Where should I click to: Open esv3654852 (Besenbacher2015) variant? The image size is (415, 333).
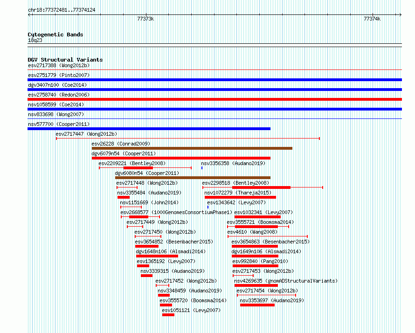pyautogui.click(x=174, y=242)
